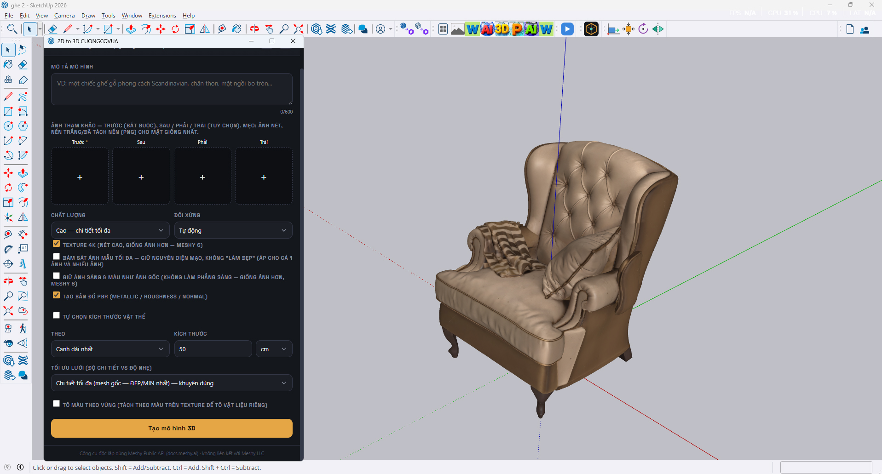Add a Trái left reference image
The height and width of the screenshot is (474, 882).
264,177
